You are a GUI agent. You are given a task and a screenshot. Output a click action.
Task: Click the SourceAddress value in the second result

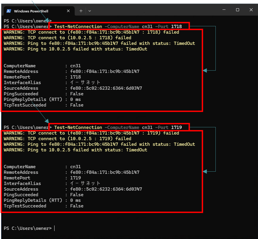[106, 189]
